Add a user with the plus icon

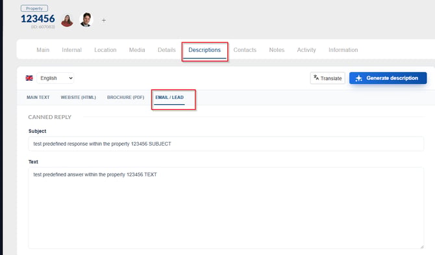tap(103, 20)
